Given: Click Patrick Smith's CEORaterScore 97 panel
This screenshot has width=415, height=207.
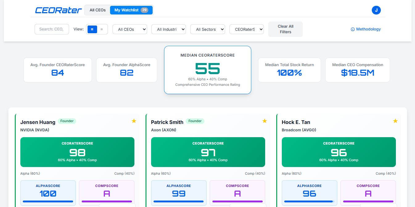Looking at the screenshot, I should [x=208, y=152].
